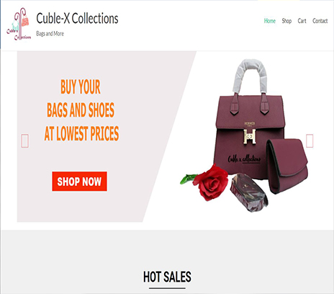Screen dimensions: 334x294
Task: Select the maroon clutch purse image
Action: coord(287,166)
